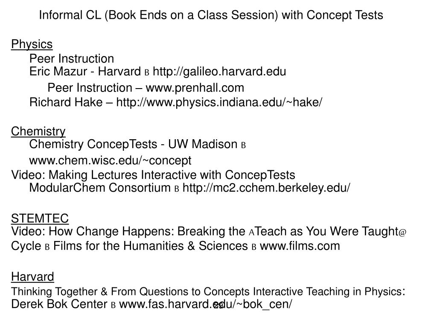Open www.prenhall.com link
437x327 pixels.
pyautogui.click(x=195, y=88)
